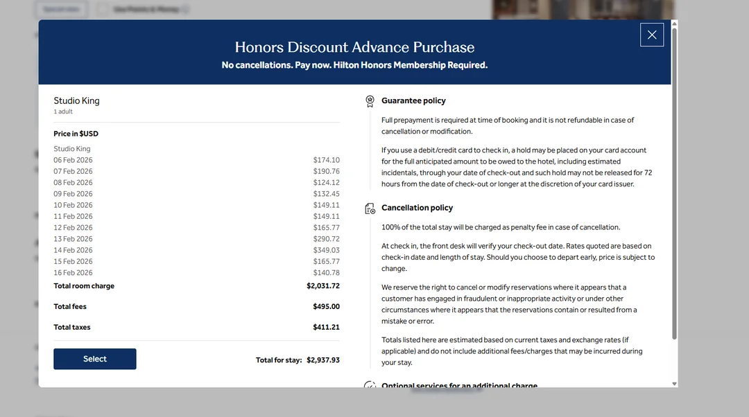This screenshot has width=749, height=417.
Task: Click the scroll down arrow in dialog
Action: tap(674, 384)
